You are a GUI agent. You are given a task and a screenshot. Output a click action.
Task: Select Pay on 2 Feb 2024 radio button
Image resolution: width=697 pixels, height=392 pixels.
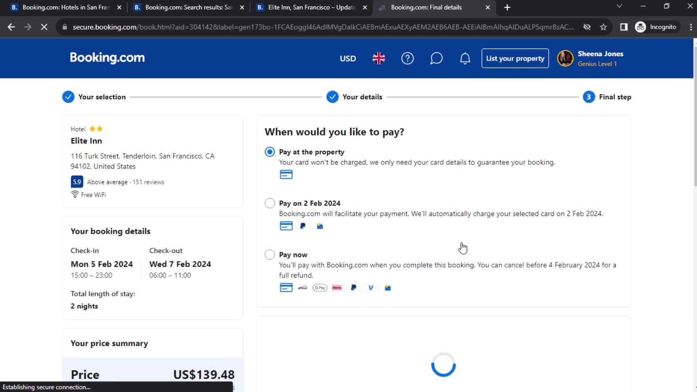(x=269, y=203)
